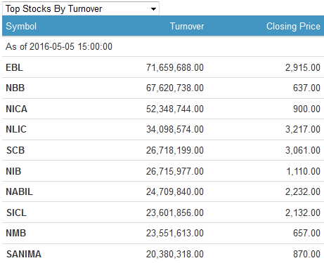The image size is (324, 263).
Task: Open the NBB stock symbol link
Action: coord(15,88)
